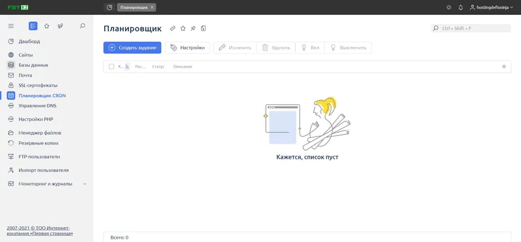Sort by the Рас... column header
521x242 pixels.
tap(140, 67)
